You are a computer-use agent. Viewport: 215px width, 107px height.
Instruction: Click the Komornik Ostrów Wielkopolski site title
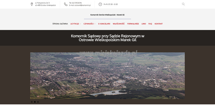(x=107, y=15)
